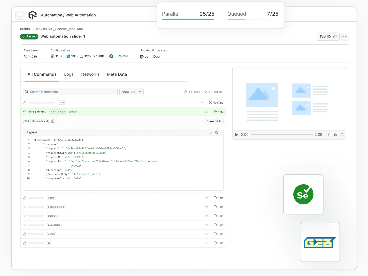Mute the test recording audio
The image size is (368, 276).
click(335, 135)
